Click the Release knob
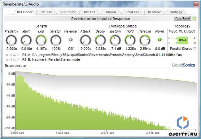Image resolution: width=201 pixels, height=139 pixels. [145, 40]
